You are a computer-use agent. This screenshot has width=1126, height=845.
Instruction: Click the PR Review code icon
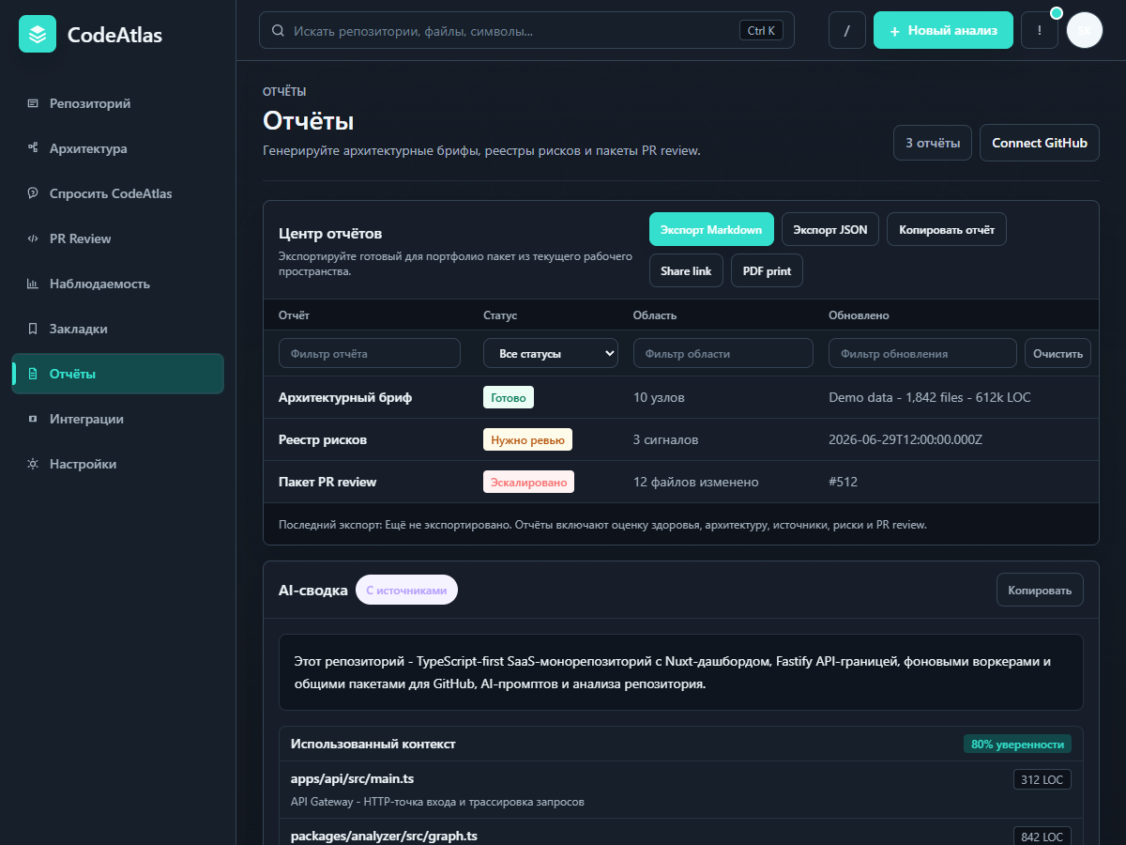tap(33, 238)
